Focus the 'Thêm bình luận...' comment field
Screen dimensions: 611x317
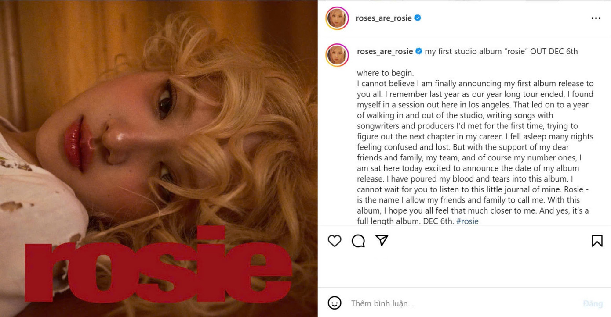coord(462,303)
